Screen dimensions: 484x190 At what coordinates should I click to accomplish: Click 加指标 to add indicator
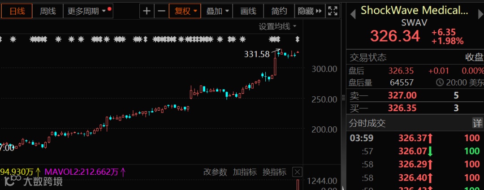(245, 172)
